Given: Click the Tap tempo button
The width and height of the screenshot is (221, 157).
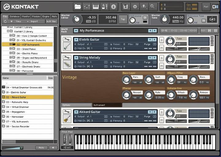Looking at the screenshot, I should [x=123, y=19].
